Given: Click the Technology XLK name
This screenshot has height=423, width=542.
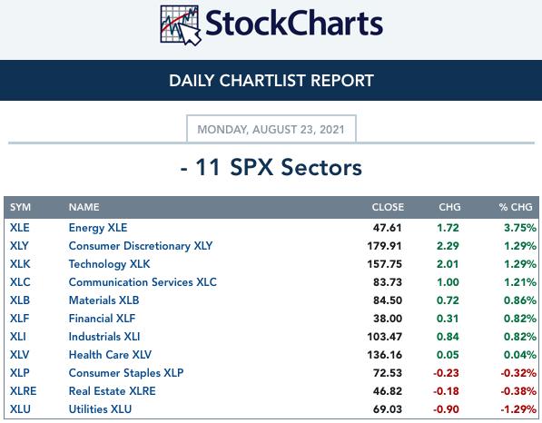Looking at the screenshot, I should pyautogui.click(x=109, y=264).
